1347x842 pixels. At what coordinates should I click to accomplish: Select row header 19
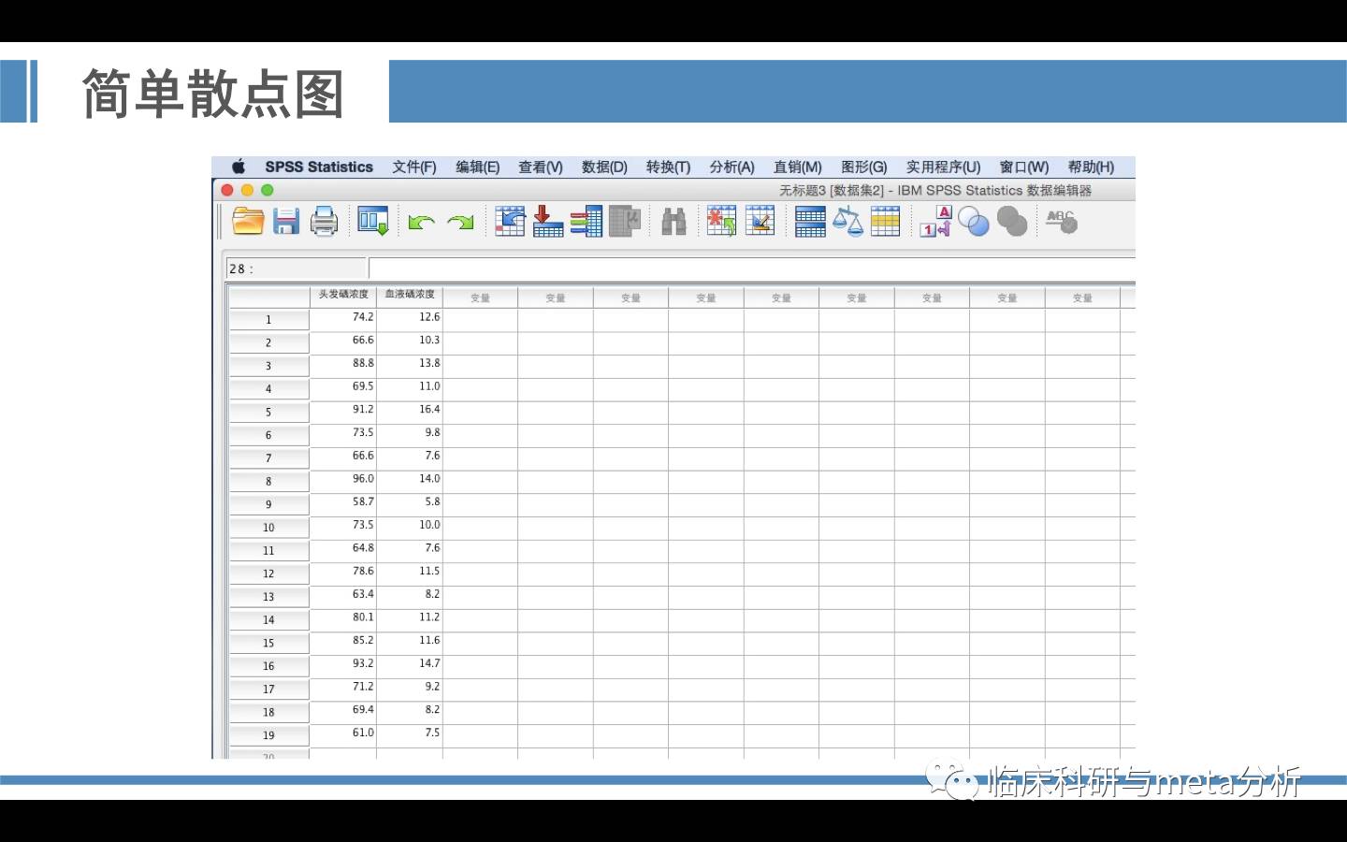(268, 735)
